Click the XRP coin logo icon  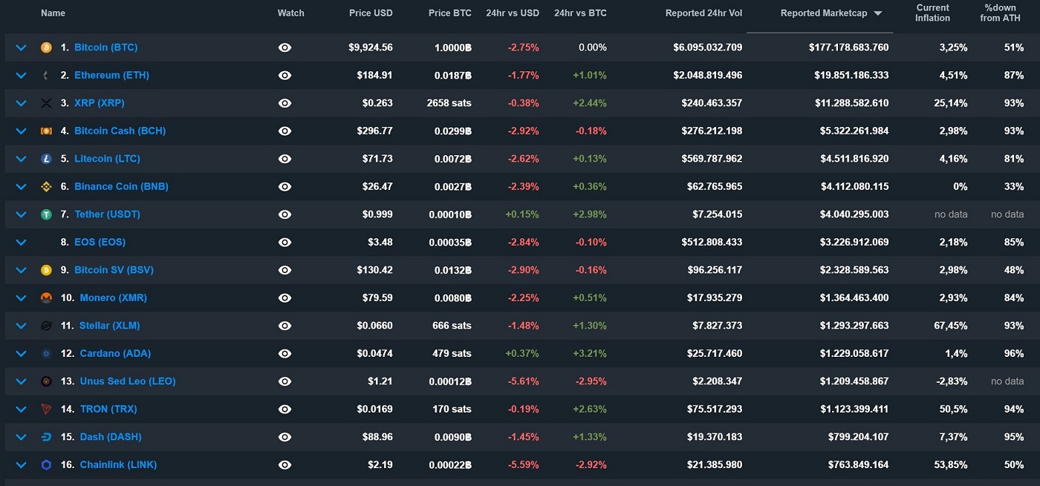click(46, 103)
